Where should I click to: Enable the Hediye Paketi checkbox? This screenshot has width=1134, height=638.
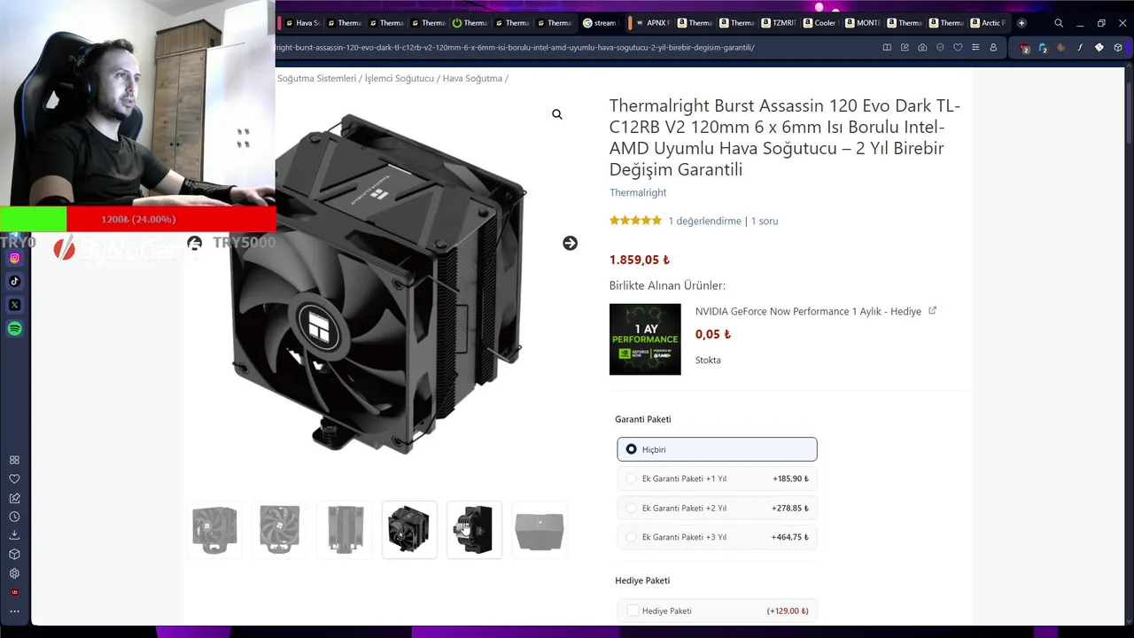(x=633, y=611)
